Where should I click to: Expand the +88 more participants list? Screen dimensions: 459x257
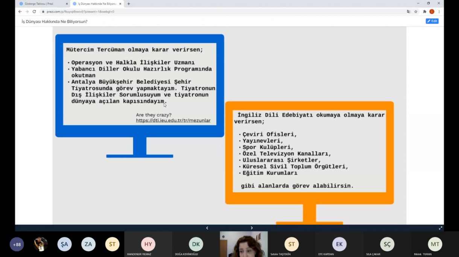(17, 244)
